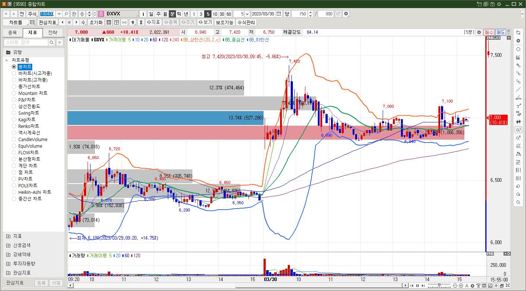
Task: Collapse the 유형 section header
Action: pyautogui.click(x=34, y=52)
